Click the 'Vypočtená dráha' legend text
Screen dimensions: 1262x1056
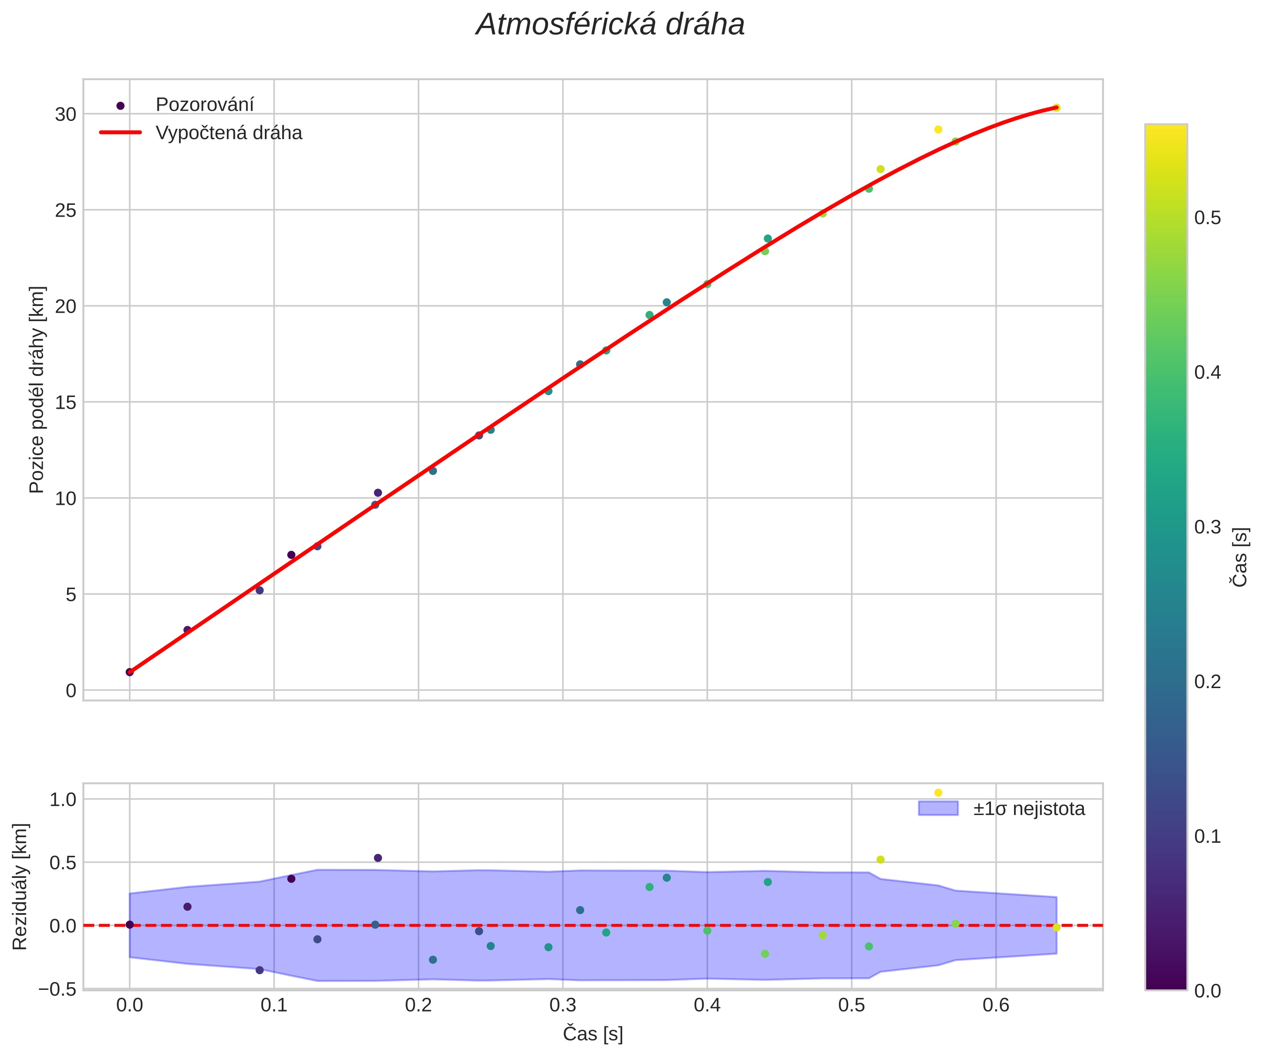pyautogui.click(x=229, y=133)
